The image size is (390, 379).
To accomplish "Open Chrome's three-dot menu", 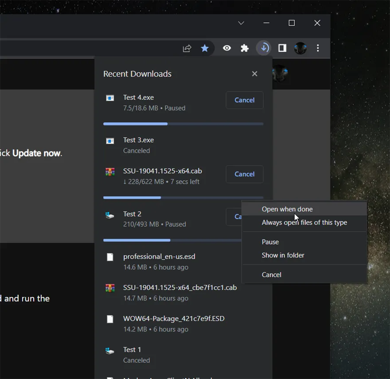I will coord(318,48).
